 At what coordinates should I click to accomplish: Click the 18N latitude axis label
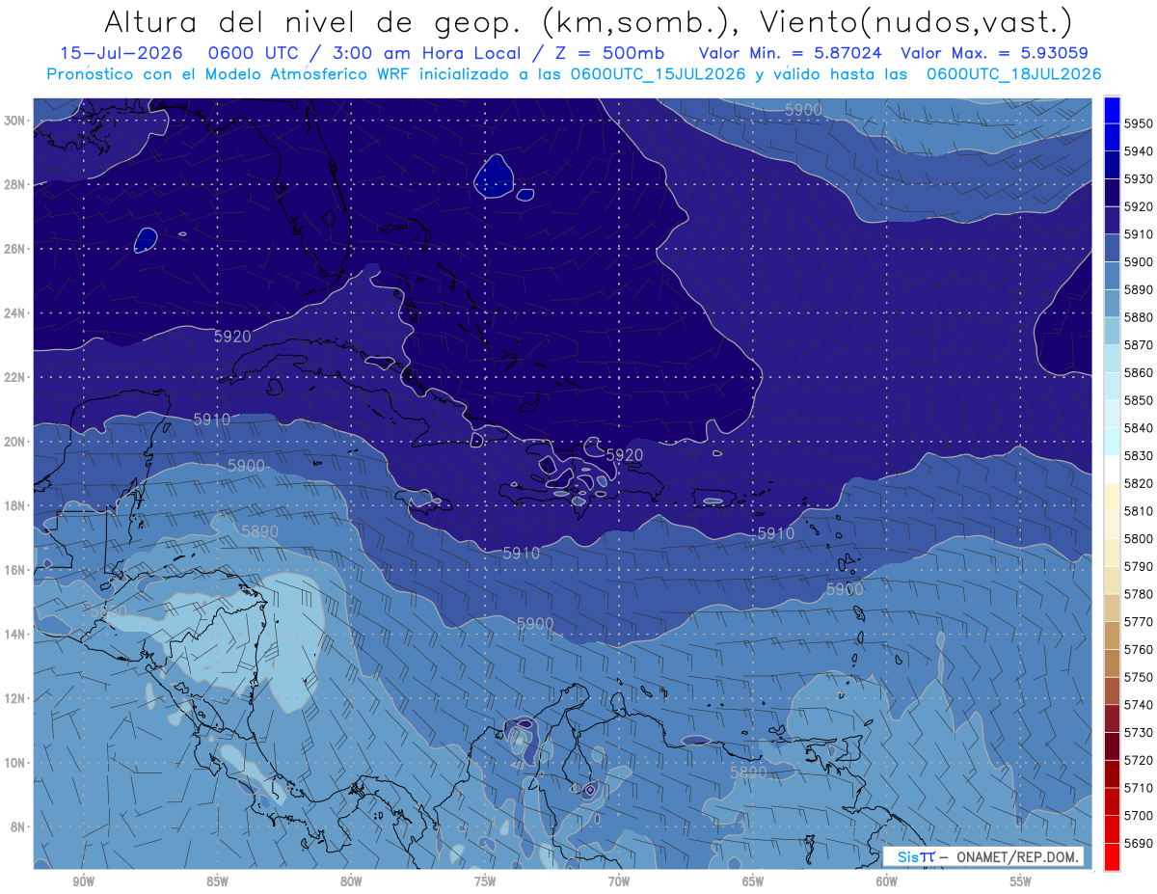15,505
